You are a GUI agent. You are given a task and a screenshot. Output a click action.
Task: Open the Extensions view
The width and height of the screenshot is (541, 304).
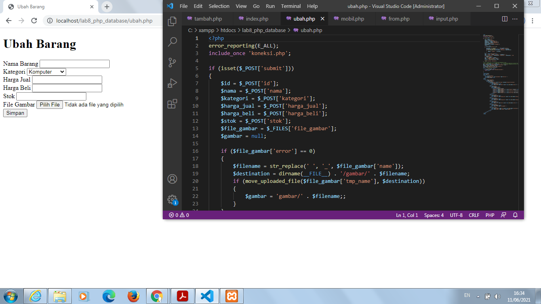point(172,104)
